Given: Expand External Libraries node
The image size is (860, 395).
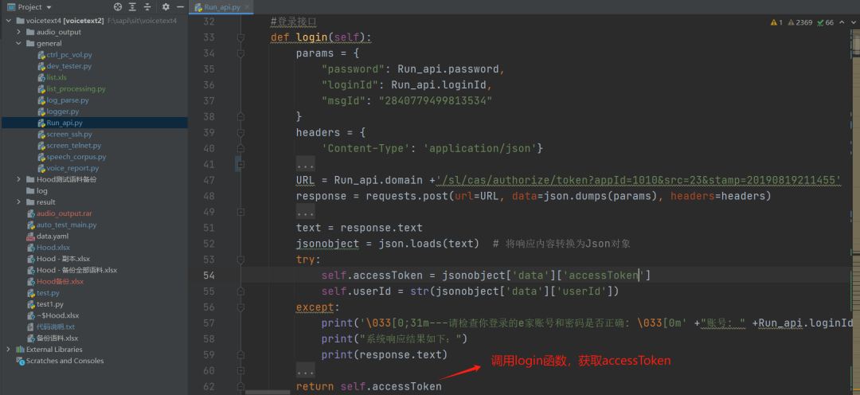Looking at the screenshot, I should pos(9,349).
